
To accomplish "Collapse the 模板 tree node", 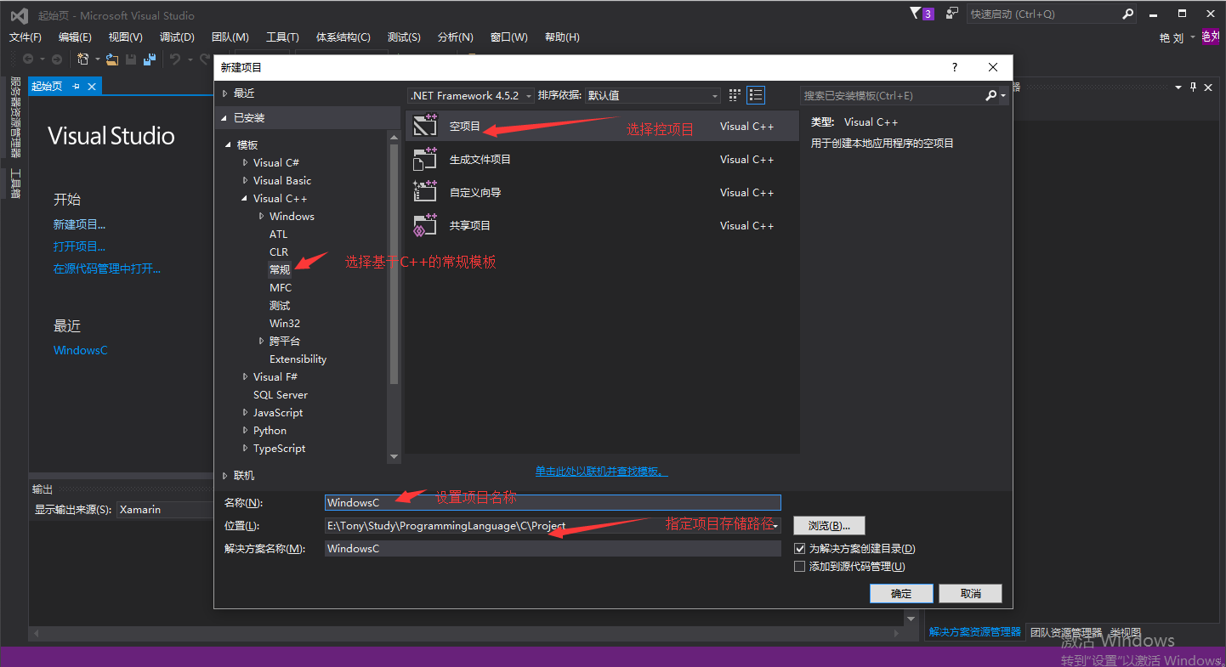I will [229, 145].
